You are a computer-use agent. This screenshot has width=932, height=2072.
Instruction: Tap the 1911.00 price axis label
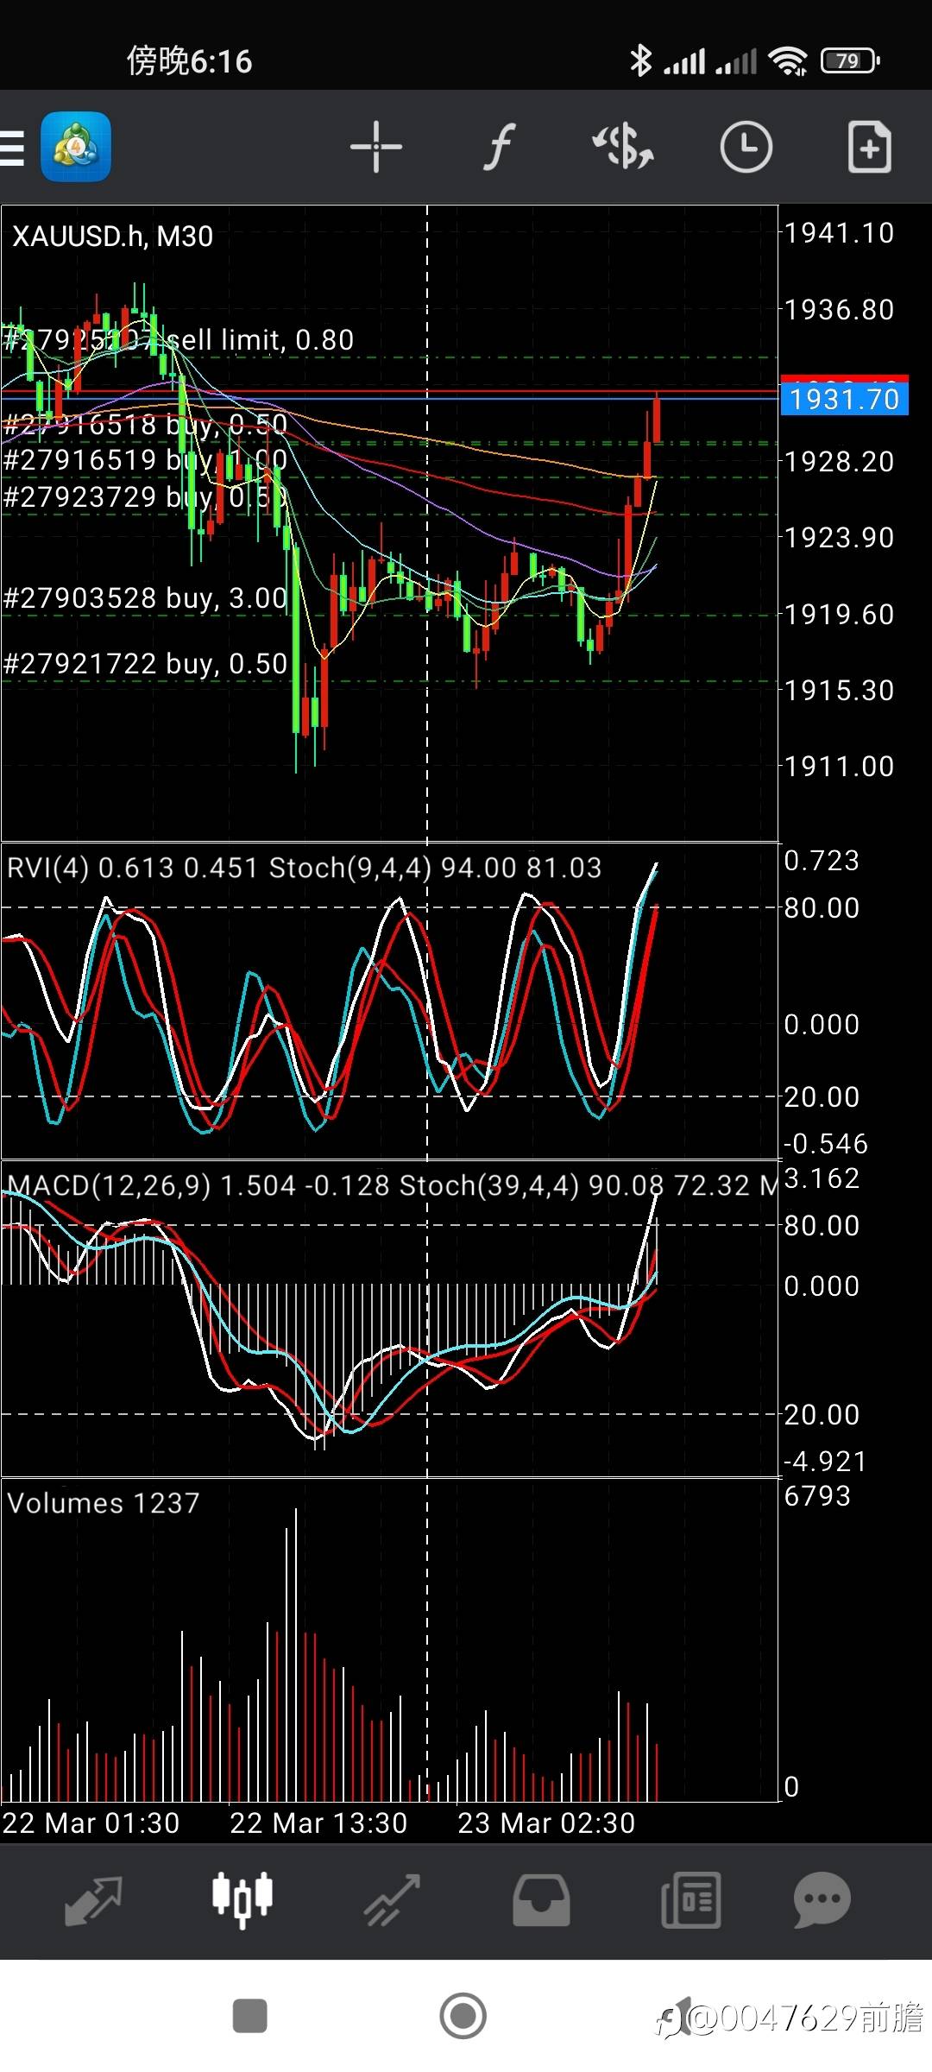tap(839, 767)
